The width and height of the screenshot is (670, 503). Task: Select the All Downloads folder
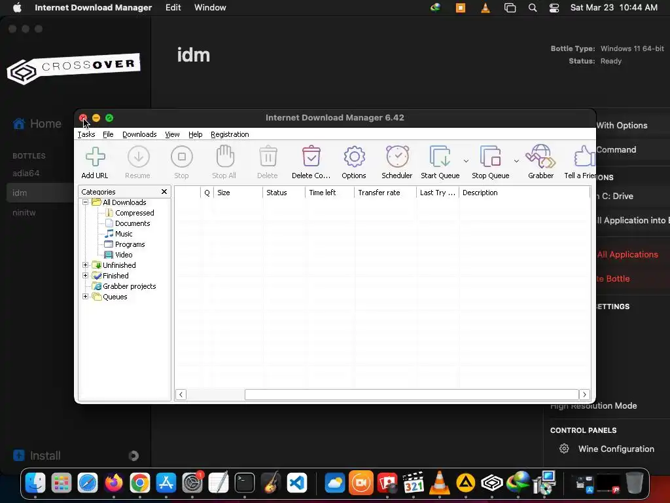point(124,202)
